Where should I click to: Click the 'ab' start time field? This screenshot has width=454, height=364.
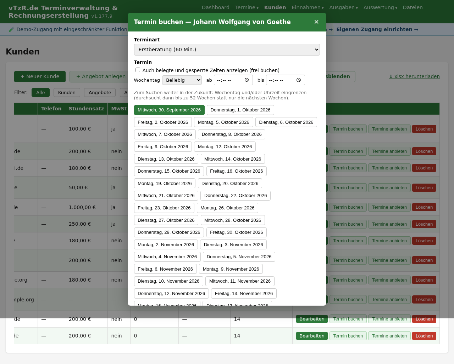tap(233, 80)
